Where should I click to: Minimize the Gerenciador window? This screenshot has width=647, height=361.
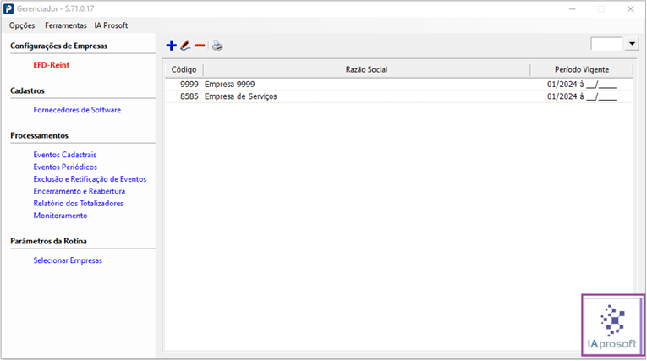(x=572, y=8)
